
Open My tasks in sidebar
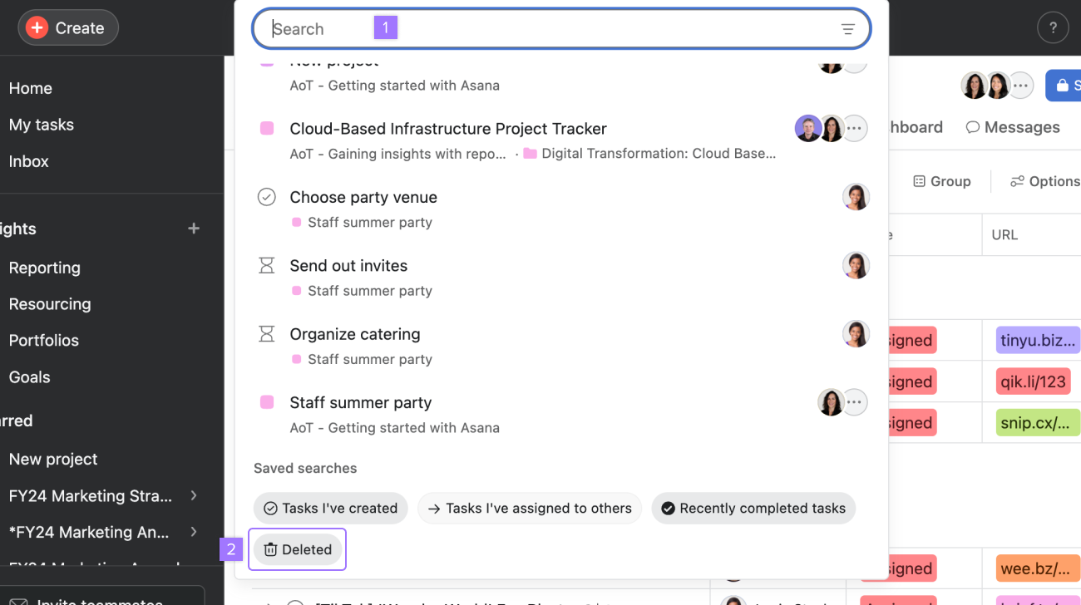click(x=42, y=125)
